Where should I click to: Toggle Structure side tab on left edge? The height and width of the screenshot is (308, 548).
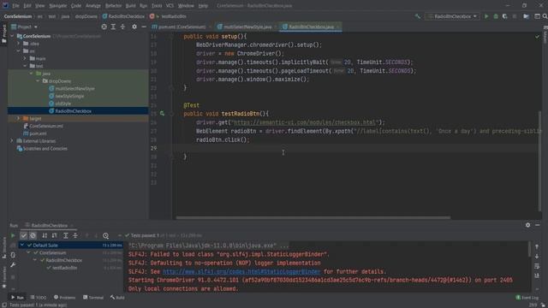click(x=3, y=247)
